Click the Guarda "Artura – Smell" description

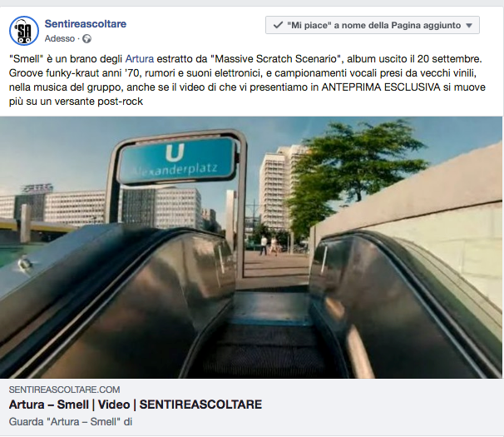pos(71,421)
